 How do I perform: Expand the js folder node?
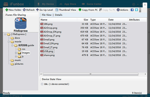[16, 56]
